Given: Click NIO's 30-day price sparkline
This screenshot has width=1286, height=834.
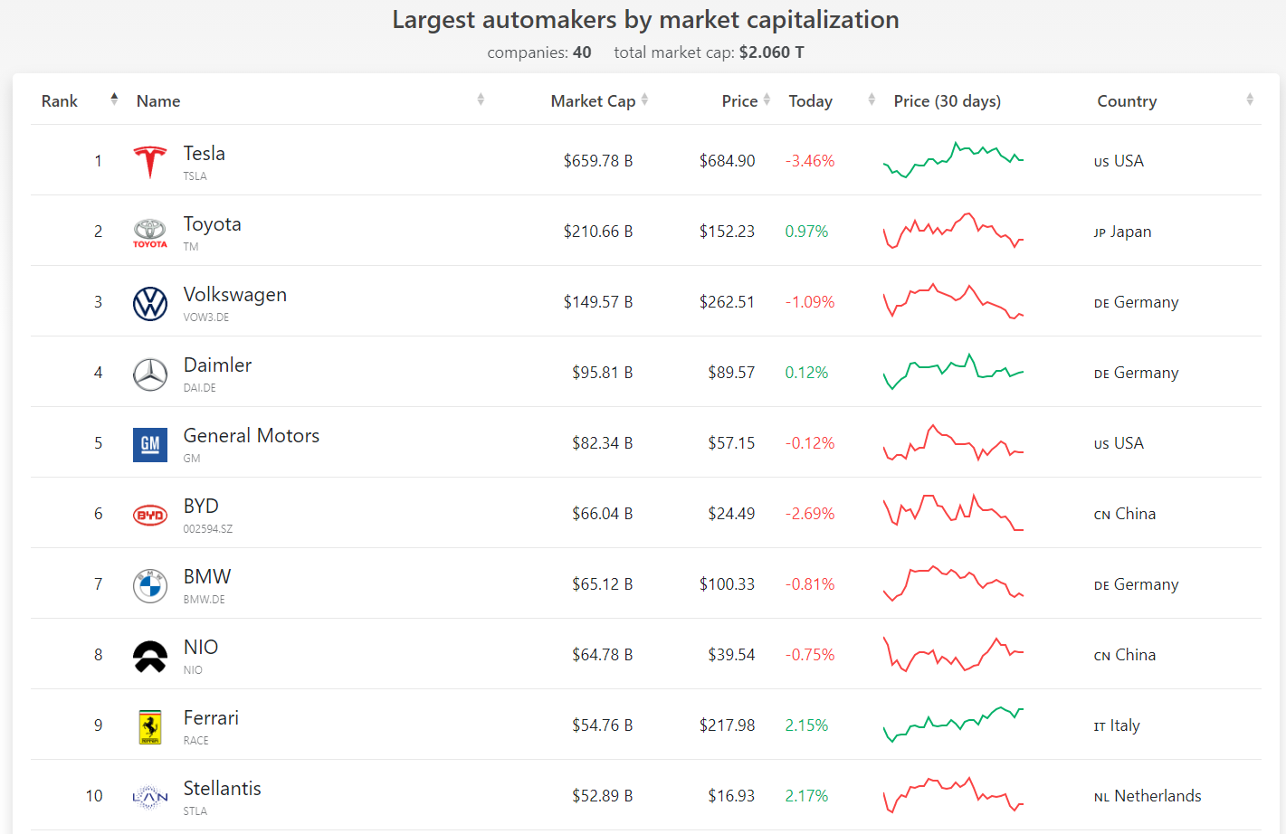Looking at the screenshot, I should tap(954, 654).
